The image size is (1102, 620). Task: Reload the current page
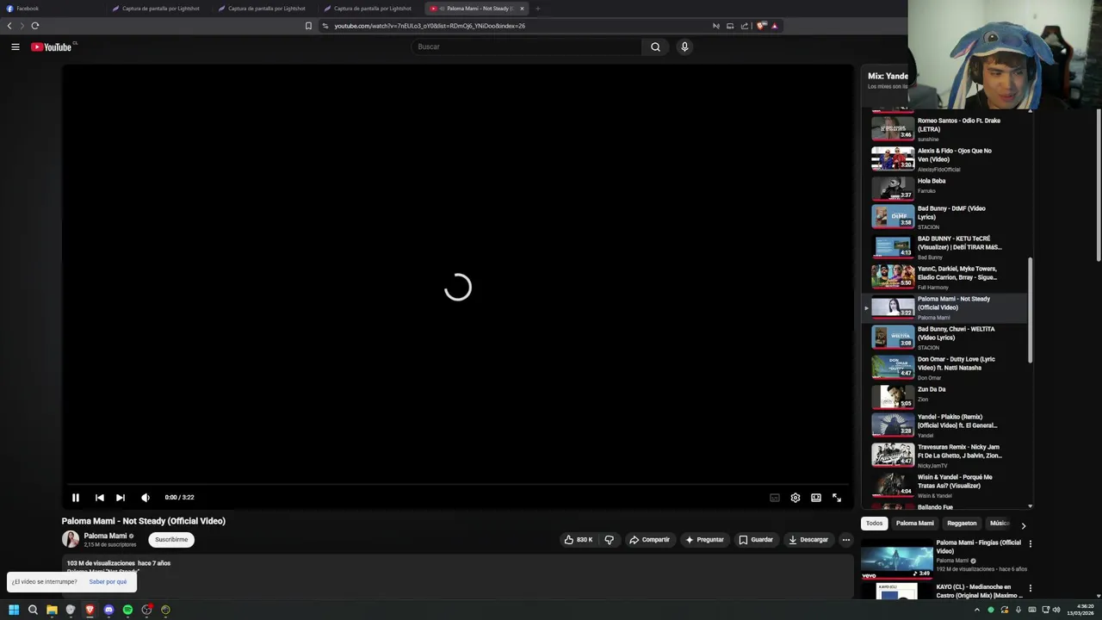35,26
